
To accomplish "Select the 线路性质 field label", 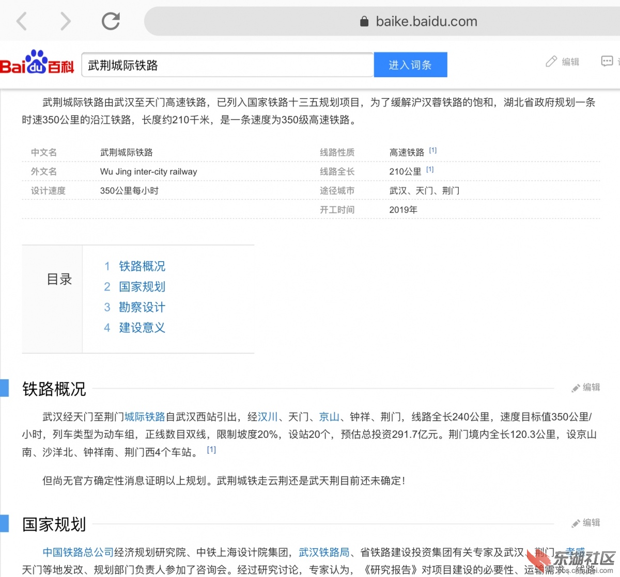I will click(x=337, y=153).
